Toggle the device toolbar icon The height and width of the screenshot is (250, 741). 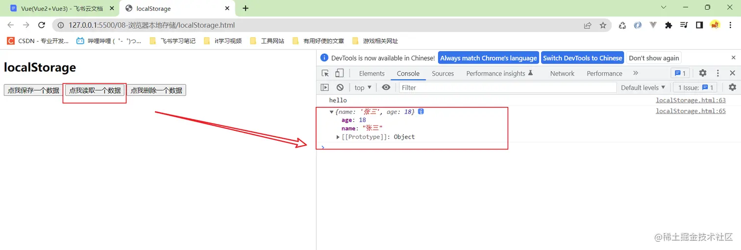click(x=339, y=73)
